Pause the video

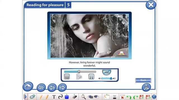pyautogui.click(x=91, y=77)
